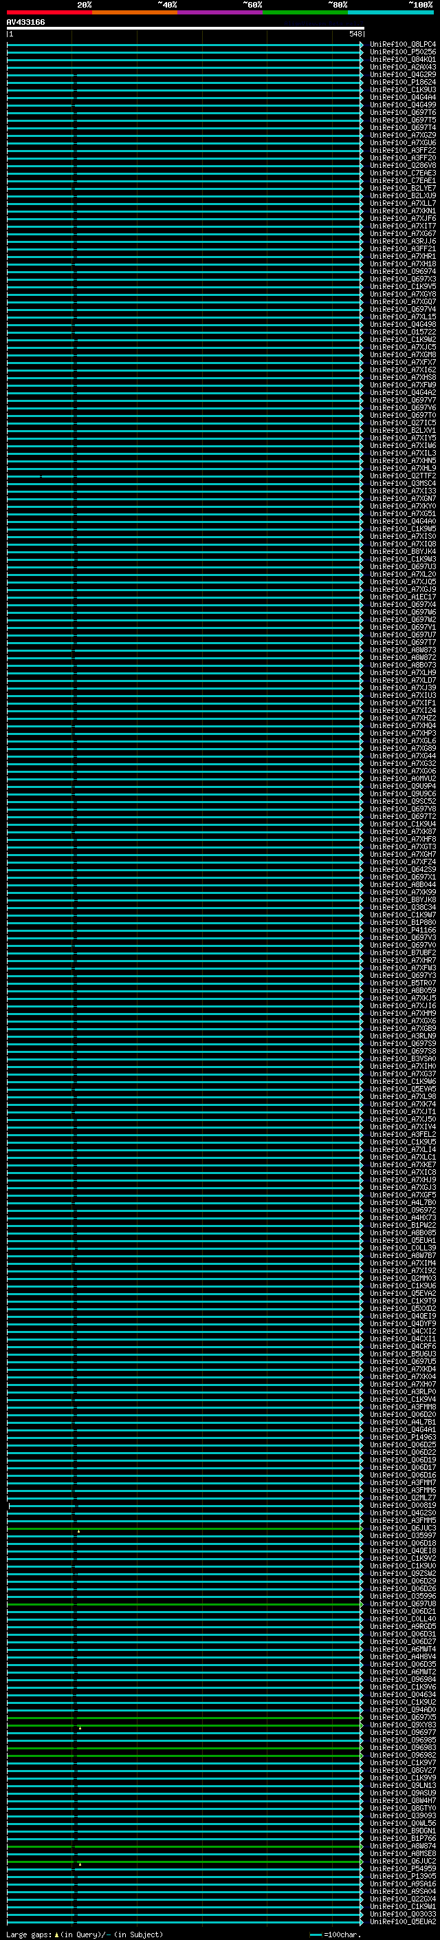The width and height of the screenshot is (440, 1940).
Task: Select the UniRef100_A1EC17 label
Action: tap(402, 597)
